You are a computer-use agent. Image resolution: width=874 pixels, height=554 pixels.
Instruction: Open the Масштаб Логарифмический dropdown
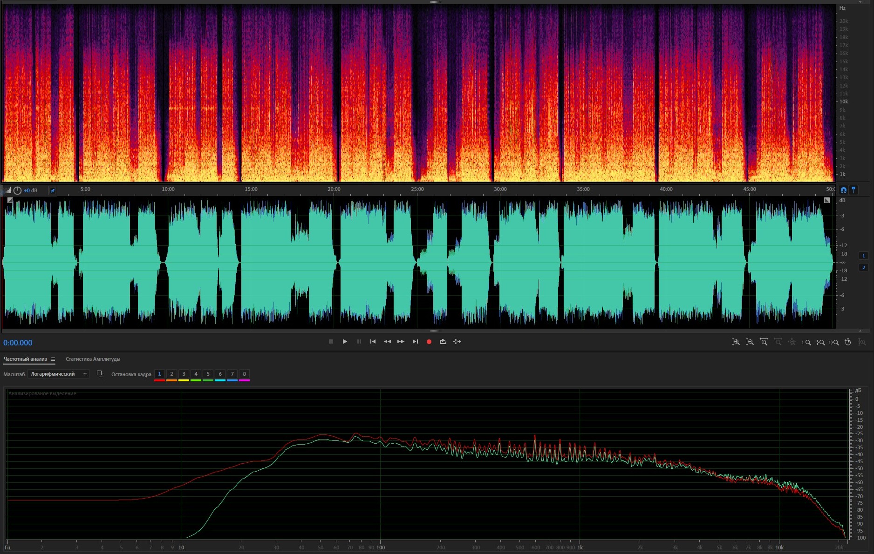[58, 374]
